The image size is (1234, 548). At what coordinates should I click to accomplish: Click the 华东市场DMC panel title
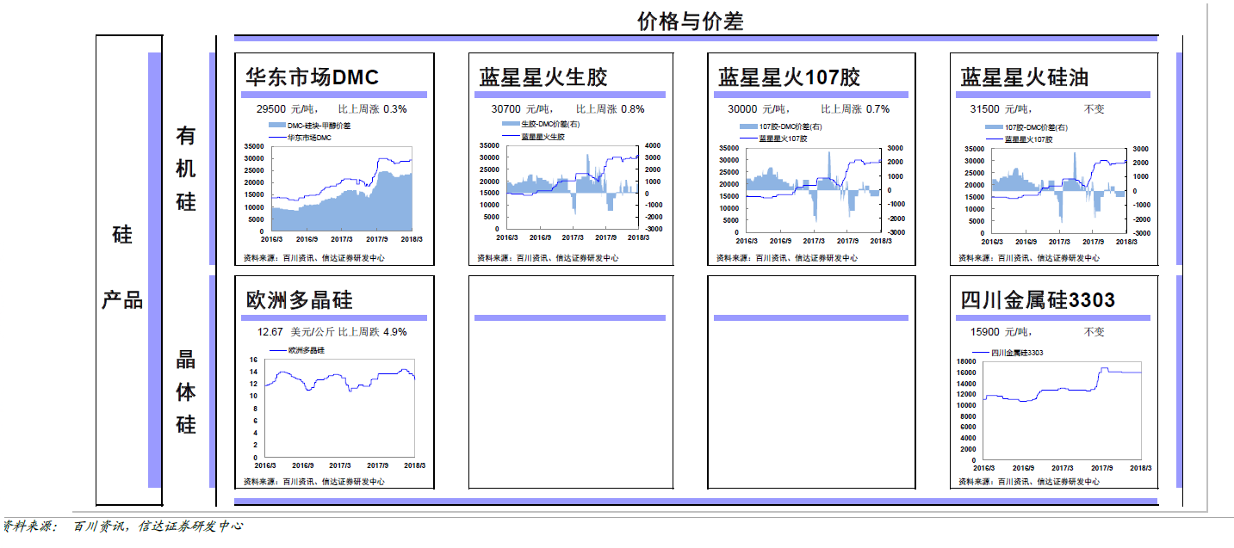click(x=312, y=77)
